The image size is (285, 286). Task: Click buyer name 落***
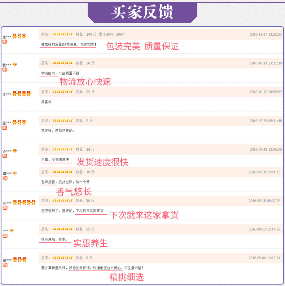point(7,94)
